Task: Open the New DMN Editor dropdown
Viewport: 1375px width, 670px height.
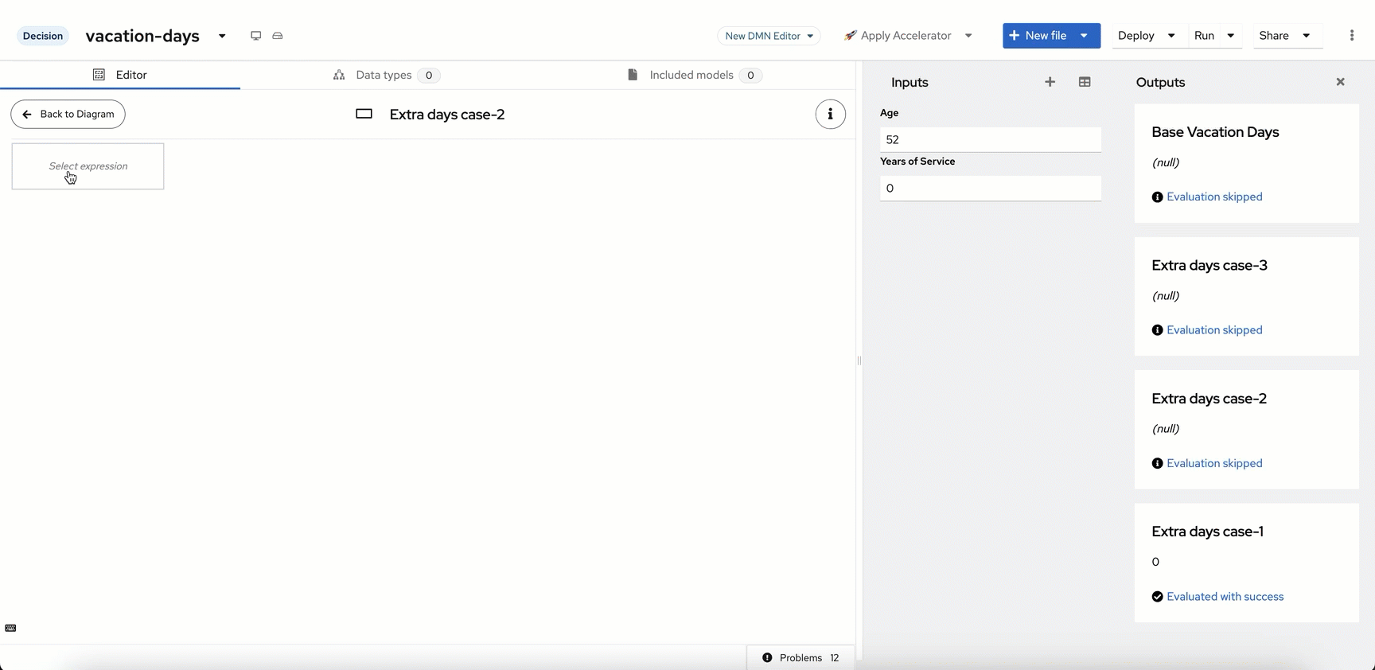Action: pos(769,36)
